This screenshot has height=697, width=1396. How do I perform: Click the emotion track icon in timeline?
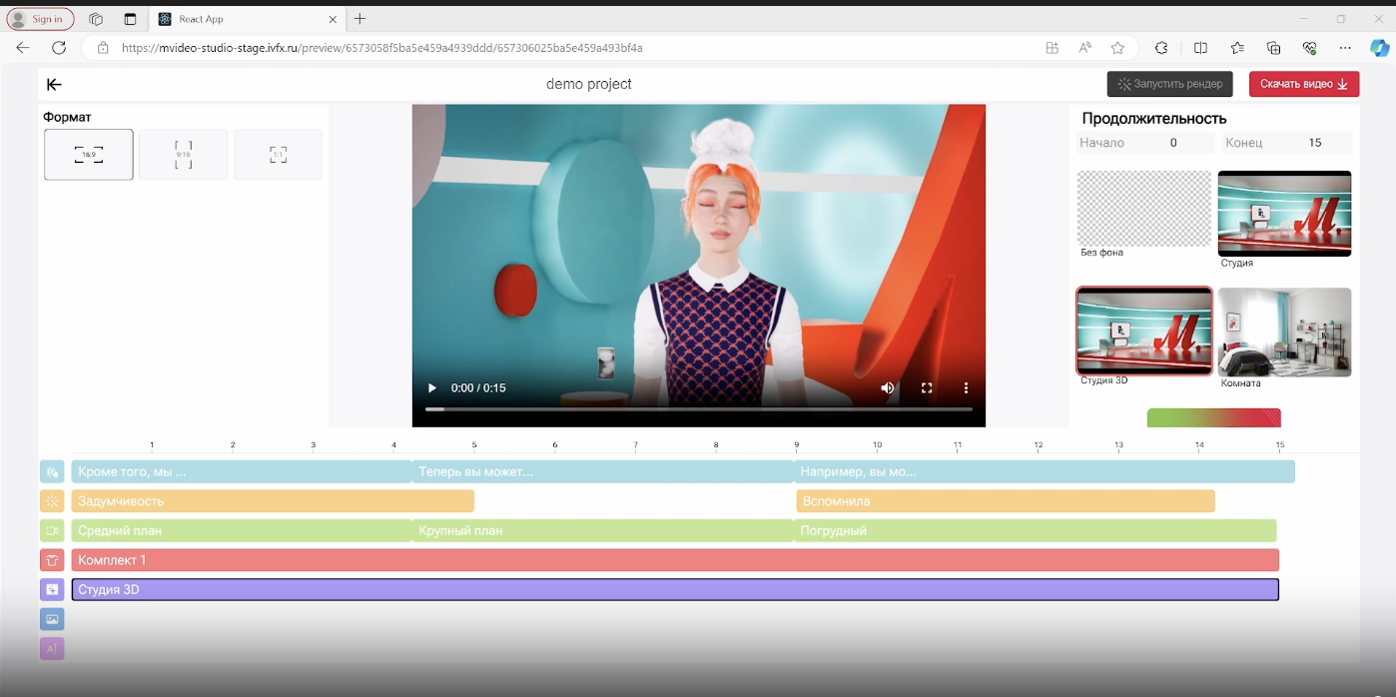[x=52, y=501]
